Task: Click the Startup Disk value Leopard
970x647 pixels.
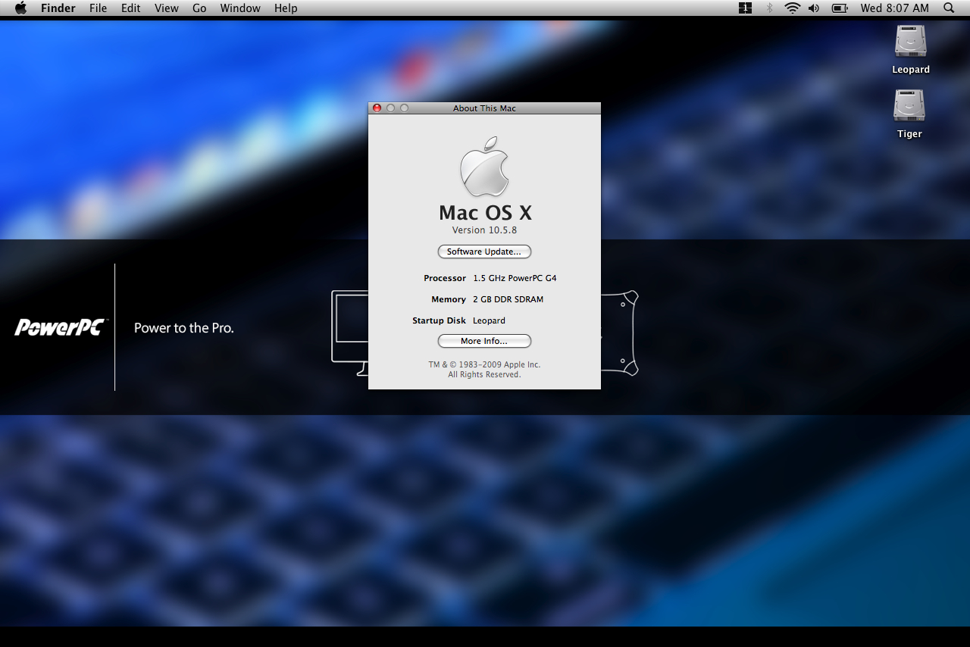Action: click(x=489, y=320)
